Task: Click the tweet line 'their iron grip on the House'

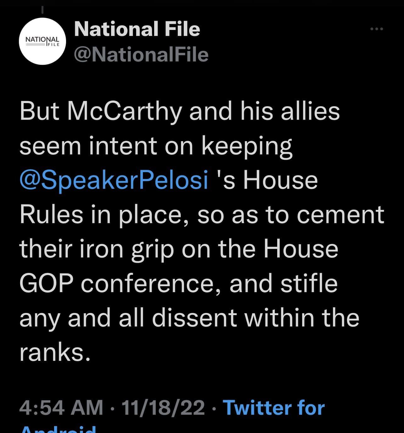Action: (179, 249)
